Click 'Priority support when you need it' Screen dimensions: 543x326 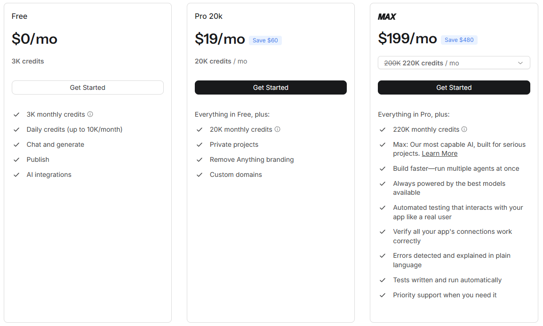click(445, 295)
